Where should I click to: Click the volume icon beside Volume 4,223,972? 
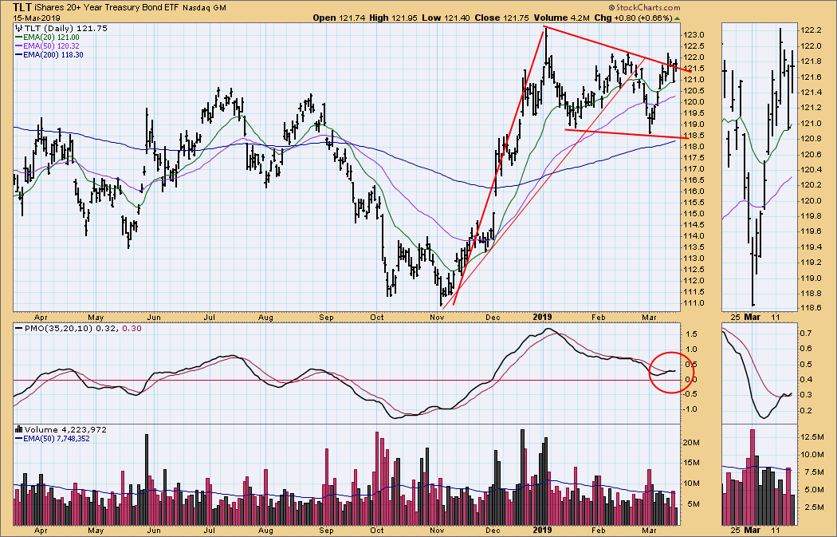[x=19, y=429]
